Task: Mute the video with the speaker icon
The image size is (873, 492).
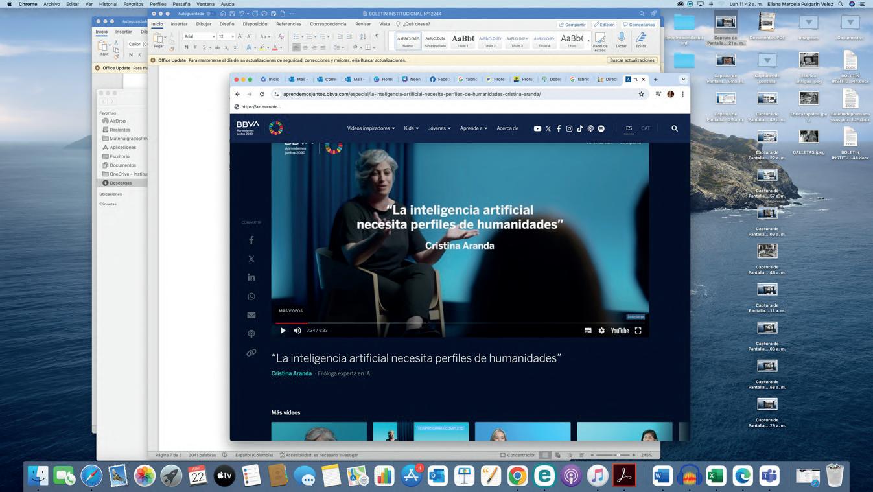Action: pos(297,331)
